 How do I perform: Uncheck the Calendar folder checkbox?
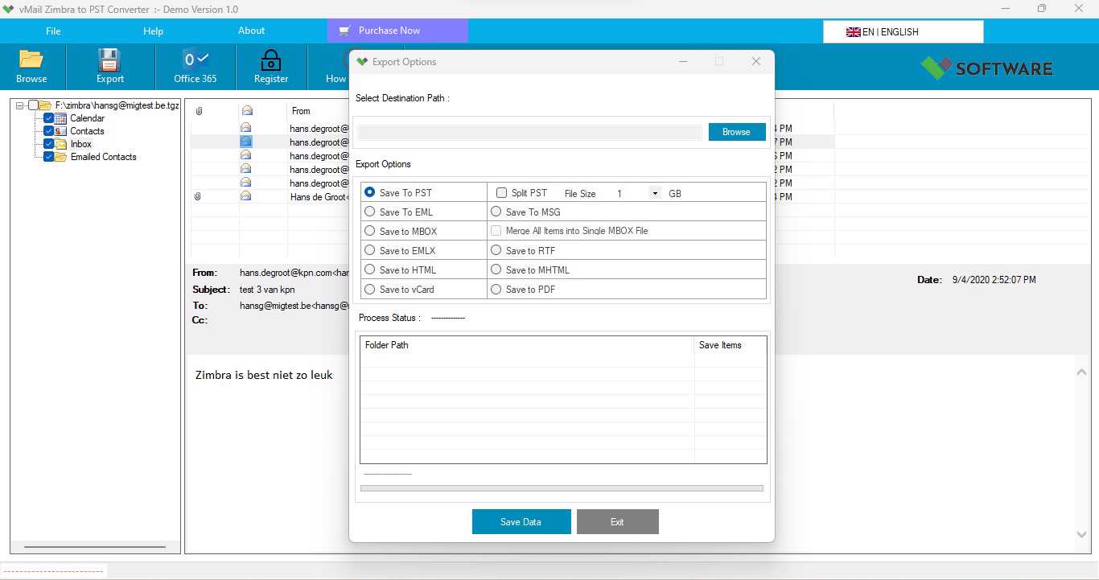(49, 118)
